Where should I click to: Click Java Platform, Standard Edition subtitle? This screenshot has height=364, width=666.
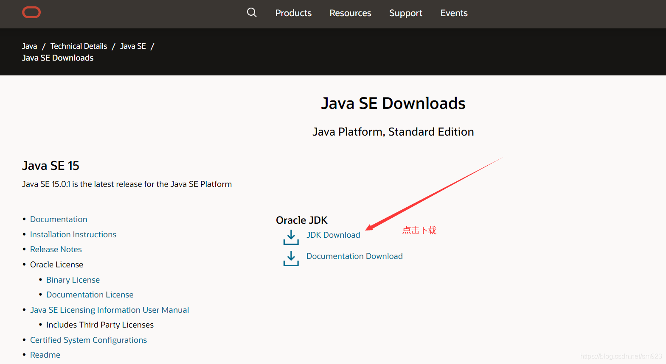(393, 132)
